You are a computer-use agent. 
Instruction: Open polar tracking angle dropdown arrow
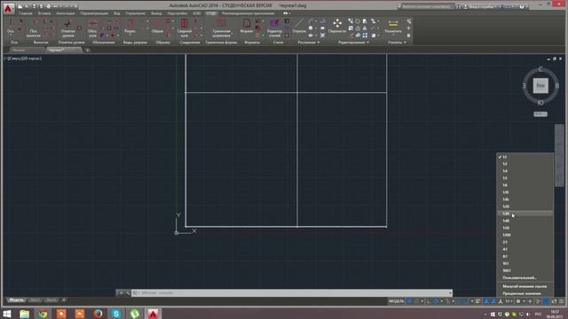pos(441,301)
